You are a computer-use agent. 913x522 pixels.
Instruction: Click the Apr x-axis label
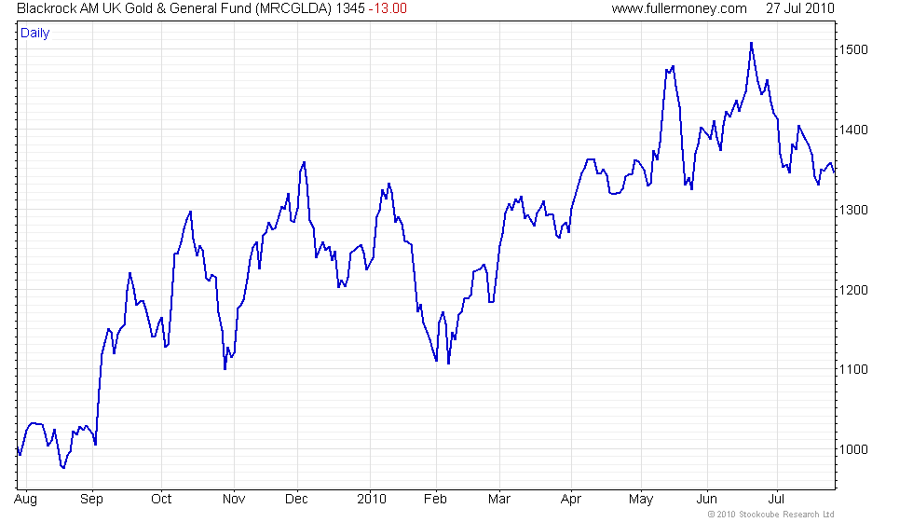(x=570, y=500)
